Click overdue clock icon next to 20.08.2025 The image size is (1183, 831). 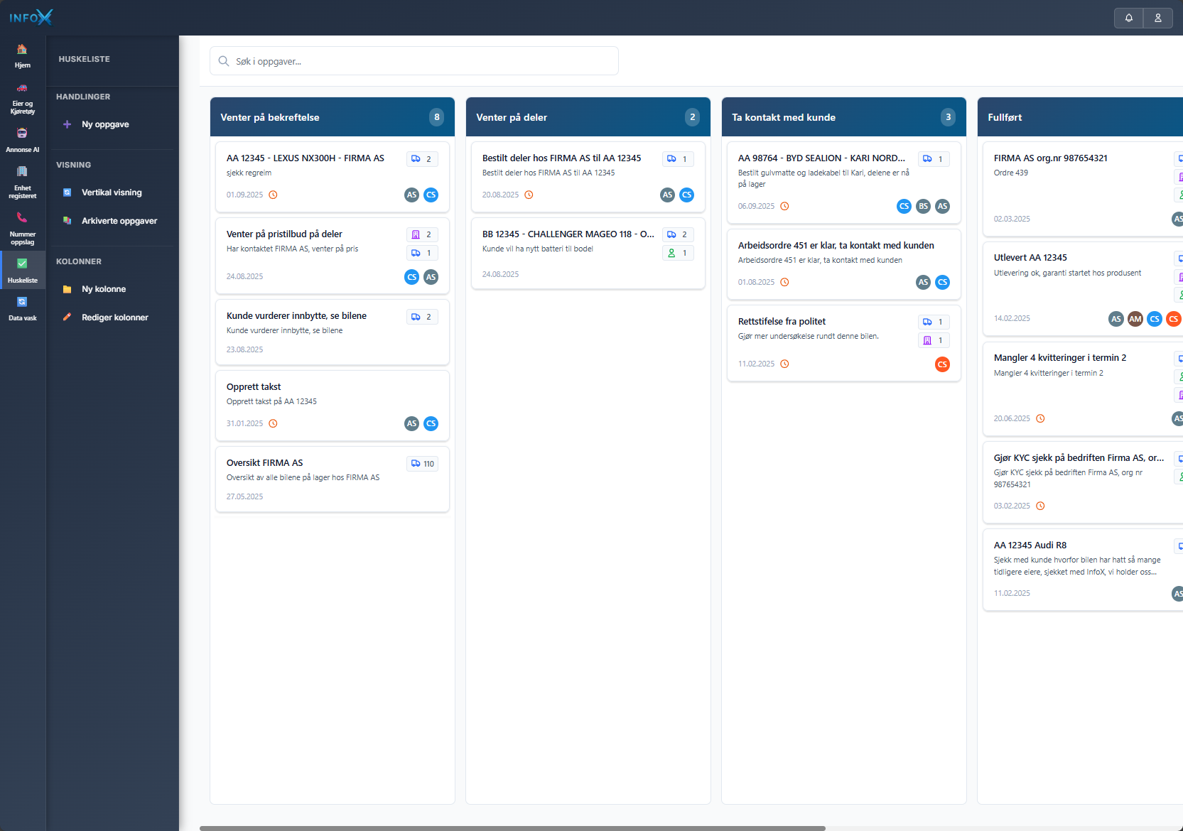point(529,195)
